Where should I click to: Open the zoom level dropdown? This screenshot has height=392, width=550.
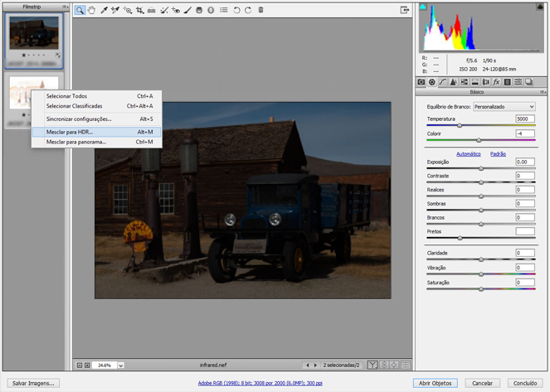point(121,365)
